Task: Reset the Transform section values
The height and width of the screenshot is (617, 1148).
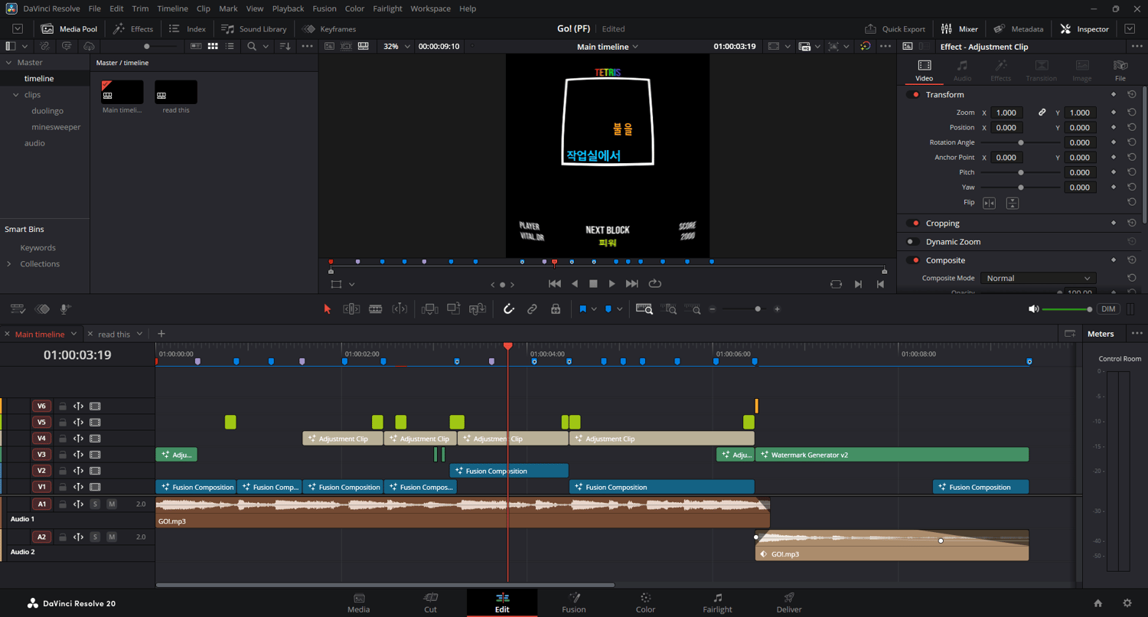Action: point(1131,95)
